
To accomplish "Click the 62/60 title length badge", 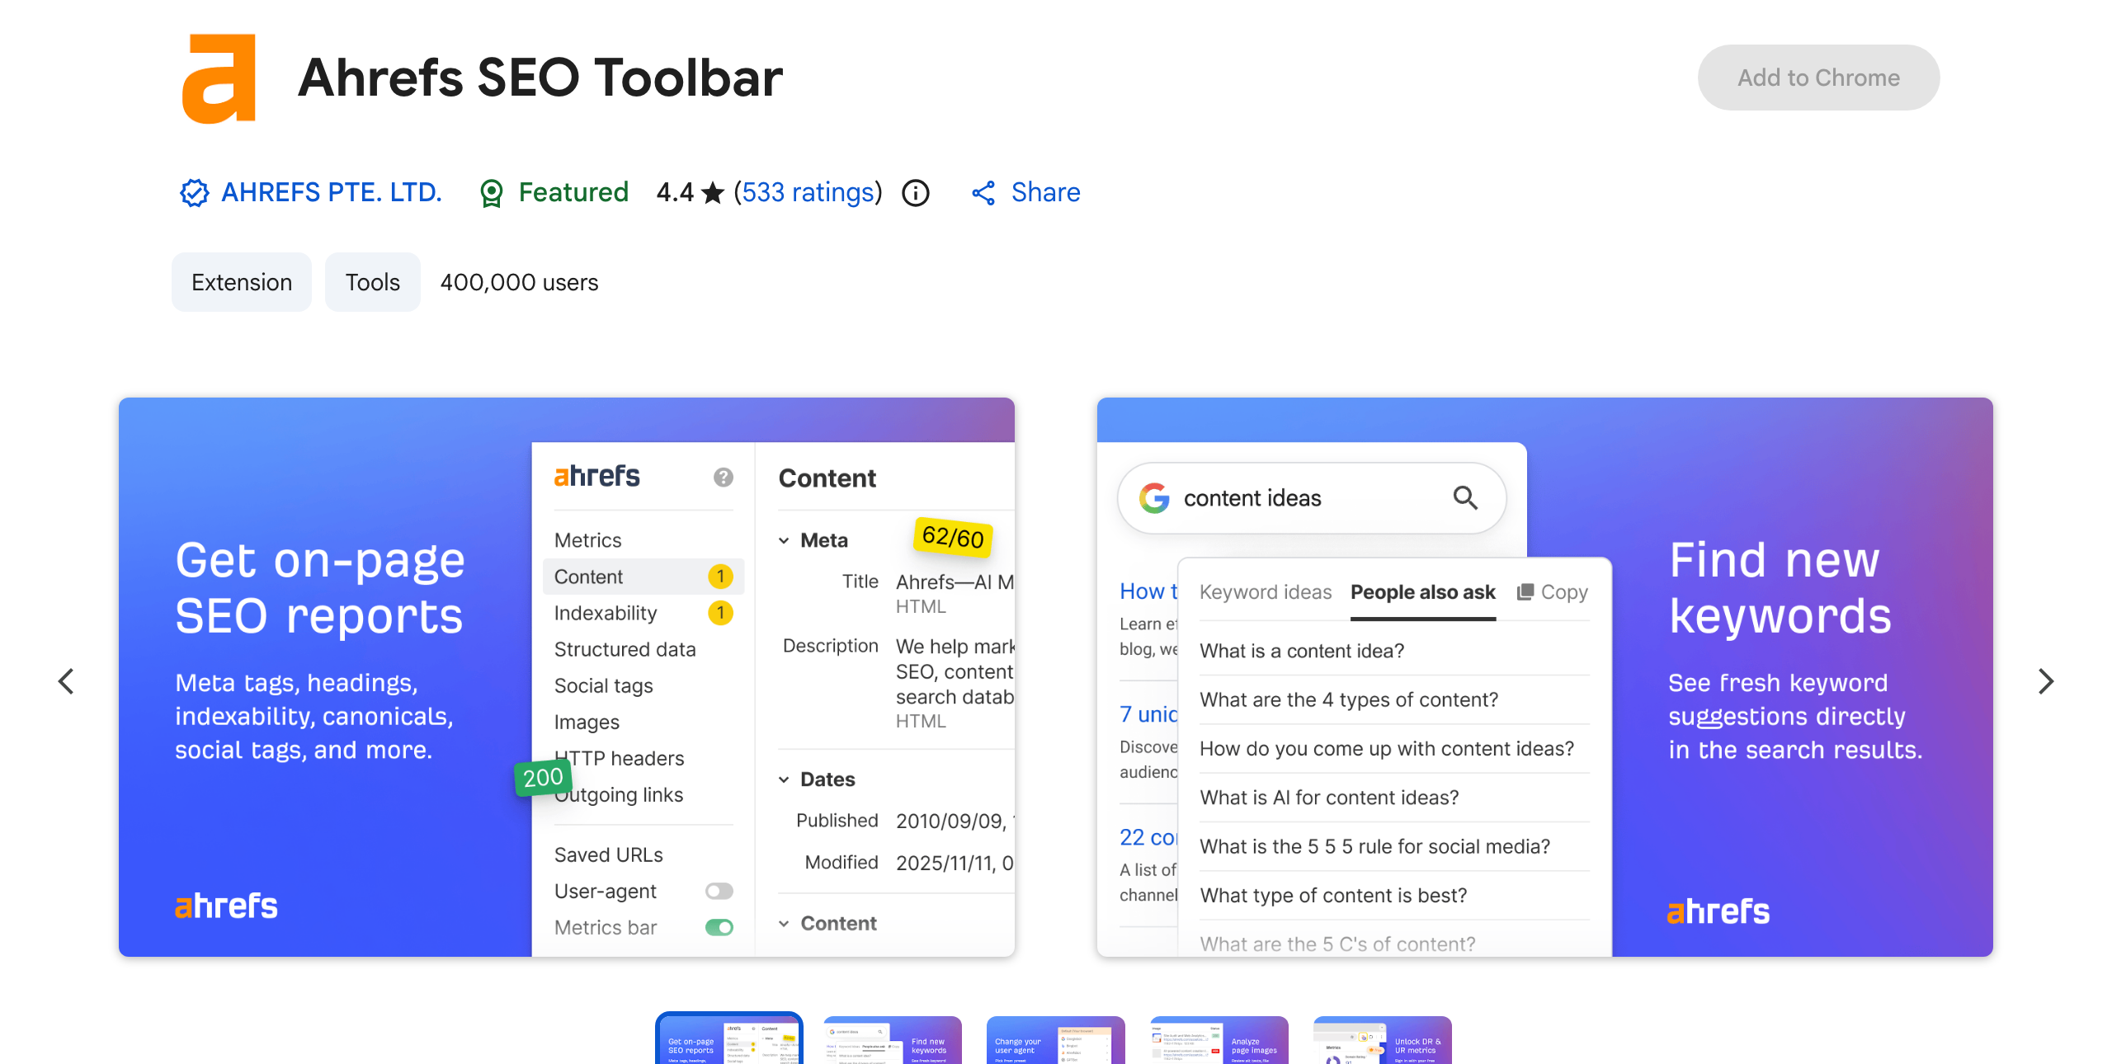I will [953, 537].
